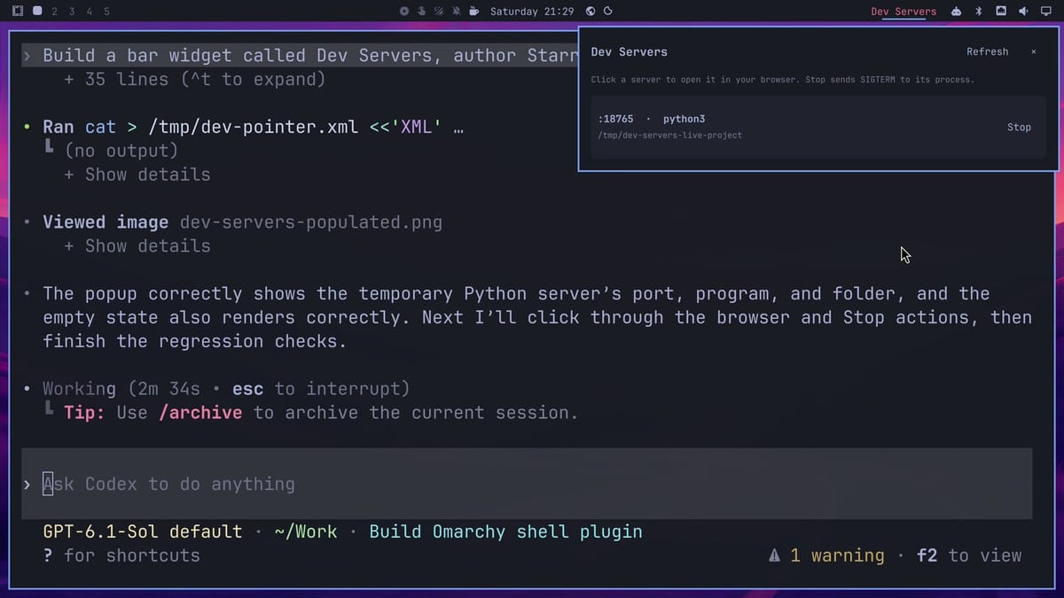Image resolution: width=1064 pixels, height=598 pixels.
Task: Click the GPT-6.1-Sol default model label
Action: (143, 532)
